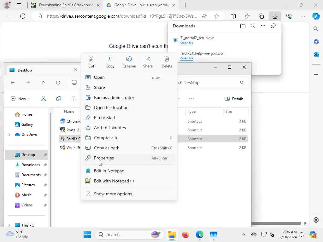The height and width of the screenshot is (242, 323).
Task: Open a new browser tab
Action: coord(185,5)
